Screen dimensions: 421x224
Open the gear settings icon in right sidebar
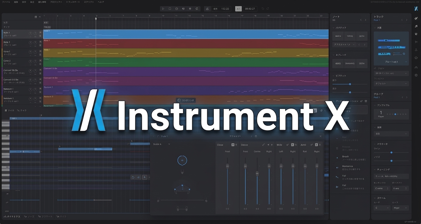[x=416, y=75]
